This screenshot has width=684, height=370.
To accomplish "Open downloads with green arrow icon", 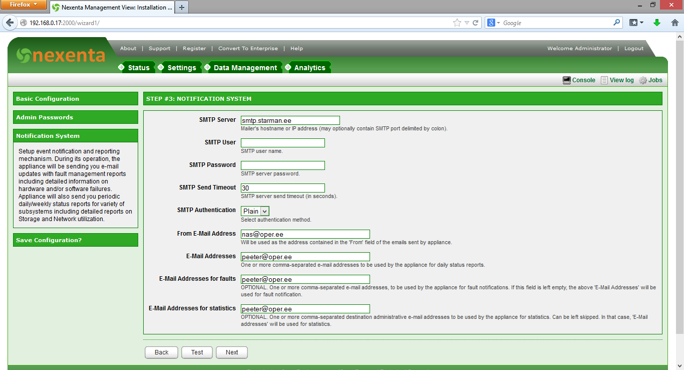I will [x=657, y=23].
